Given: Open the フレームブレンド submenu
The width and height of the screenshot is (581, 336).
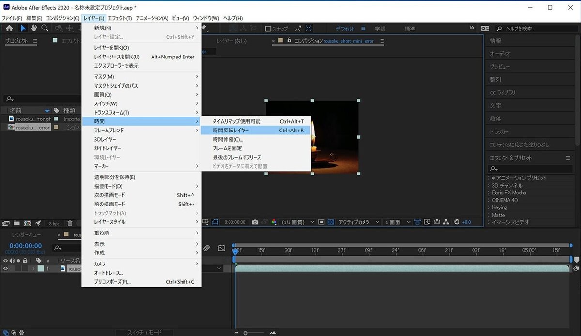Looking at the screenshot, I should pos(141,131).
